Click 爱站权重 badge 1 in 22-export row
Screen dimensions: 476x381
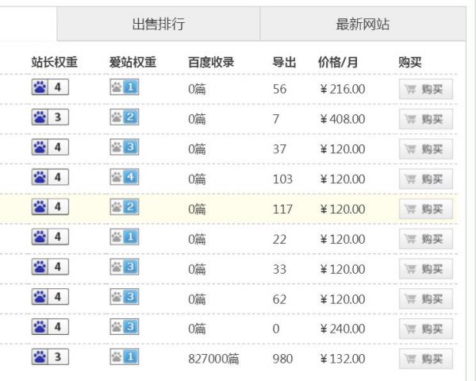[x=125, y=237]
